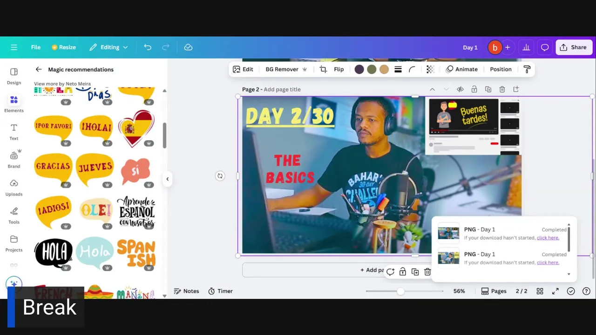This screenshot has height=335, width=596.
Task: Go back from Magic recommendations
Action: click(x=39, y=69)
